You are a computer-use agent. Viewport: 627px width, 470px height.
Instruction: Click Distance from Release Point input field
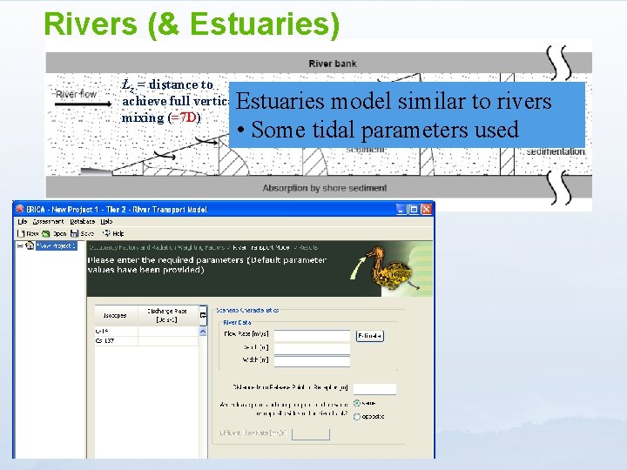(x=374, y=388)
